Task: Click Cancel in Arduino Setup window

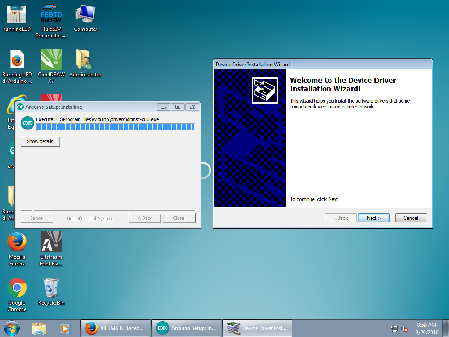Action: (37, 218)
